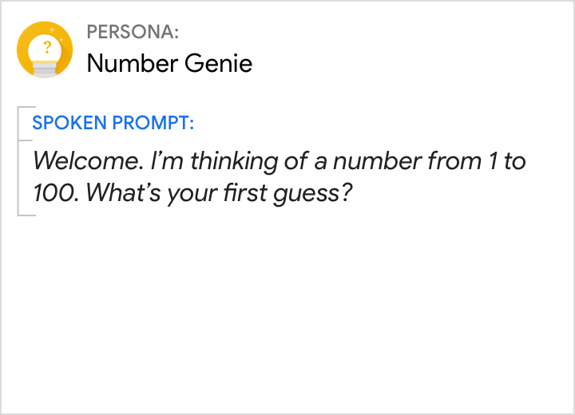Click the top corner of the gray bracket
Viewport: 575px width, 415px height.
(x=20, y=108)
